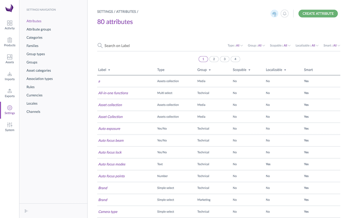The width and height of the screenshot is (350, 218).
Task: Open the user avatar menu
Action: tap(274, 14)
